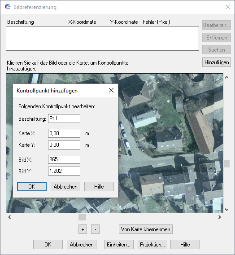This screenshot has width=235, height=255.
Task: Edit the Bild X value 865
Action: click(64, 159)
